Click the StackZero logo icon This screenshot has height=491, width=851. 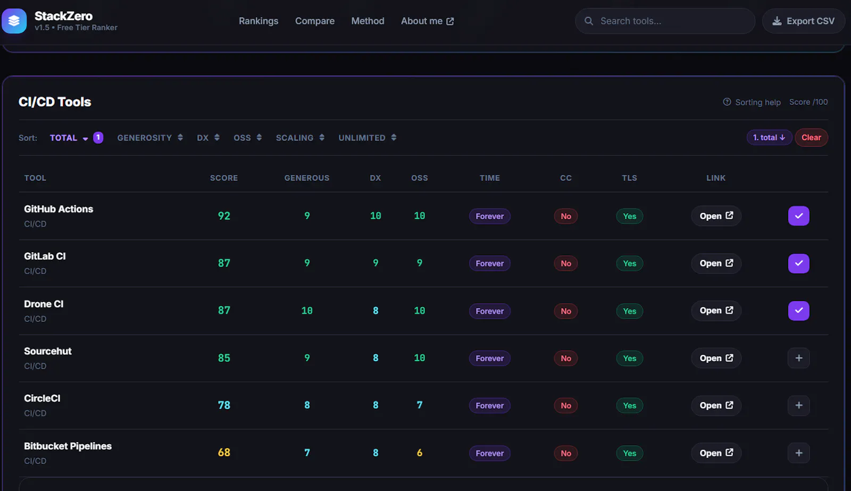[x=14, y=21]
